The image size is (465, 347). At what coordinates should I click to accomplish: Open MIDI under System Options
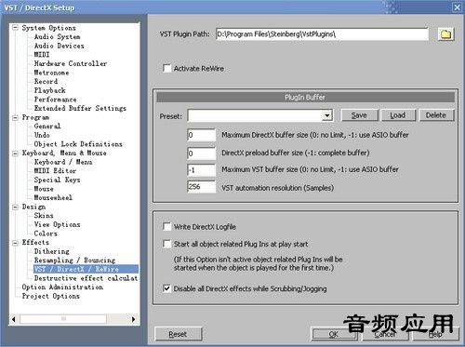point(42,55)
